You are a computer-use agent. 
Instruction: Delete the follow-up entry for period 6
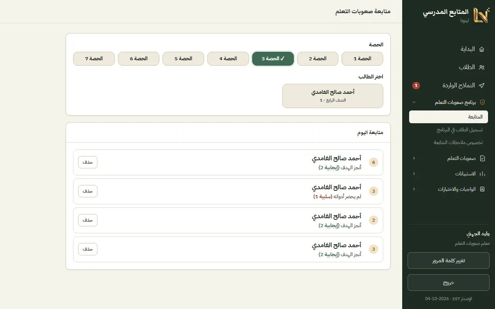pyautogui.click(x=88, y=162)
